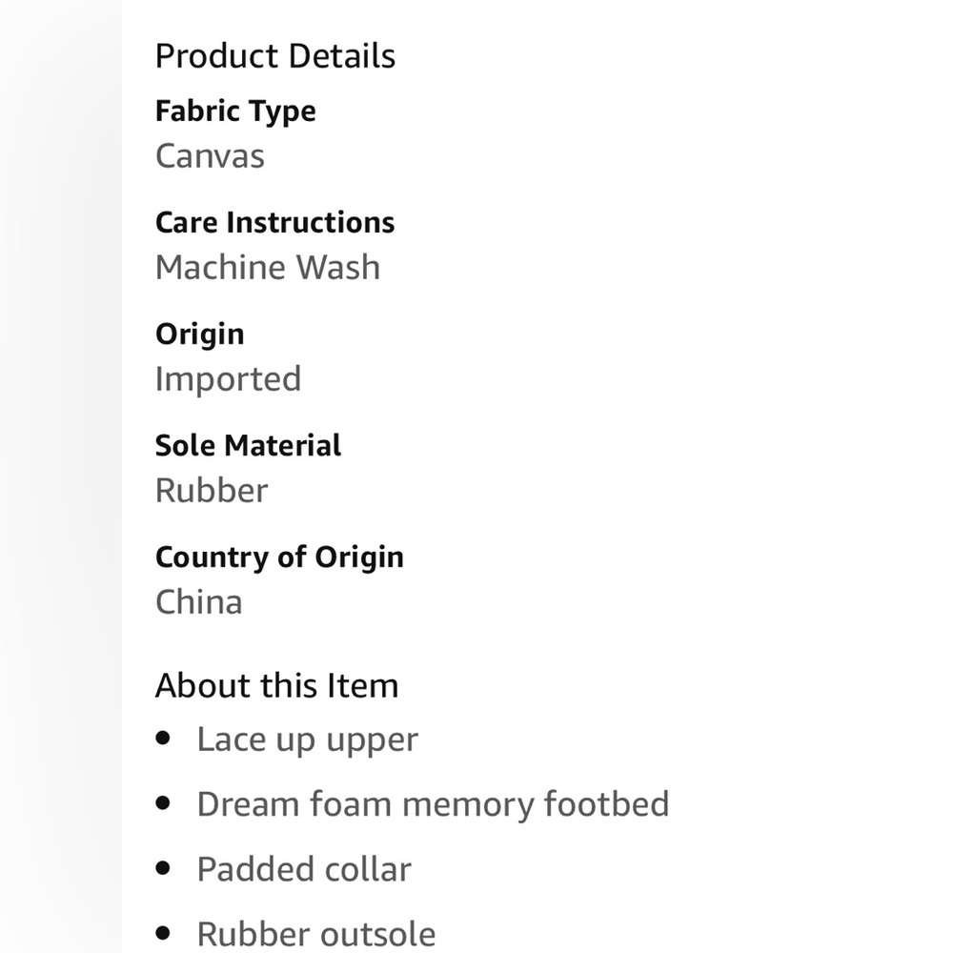Click the Machine Wash text
Image resolution: width=953 pixels, height=953 pixels.
pyautogui.click(x=268, y=268)
